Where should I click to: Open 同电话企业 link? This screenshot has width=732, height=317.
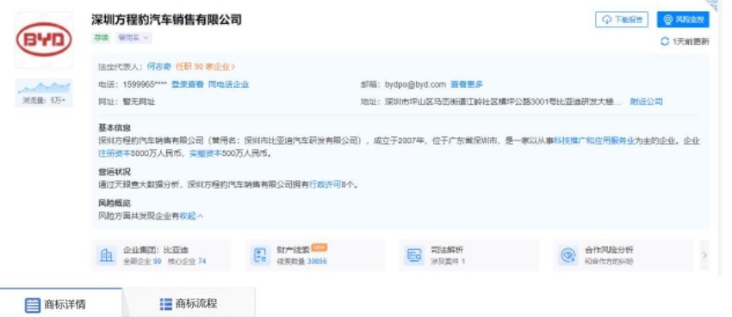tap(228, 84)
